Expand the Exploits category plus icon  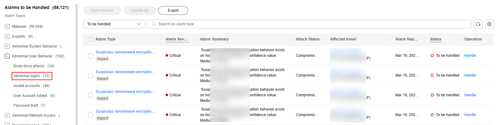(x=7, y=36)
